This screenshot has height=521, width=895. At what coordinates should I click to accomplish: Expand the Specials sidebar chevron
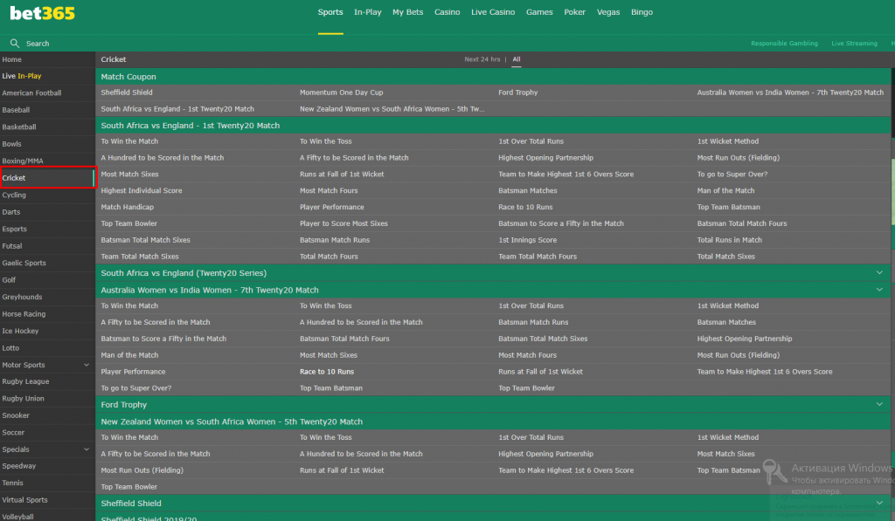[x=87, y=449]
